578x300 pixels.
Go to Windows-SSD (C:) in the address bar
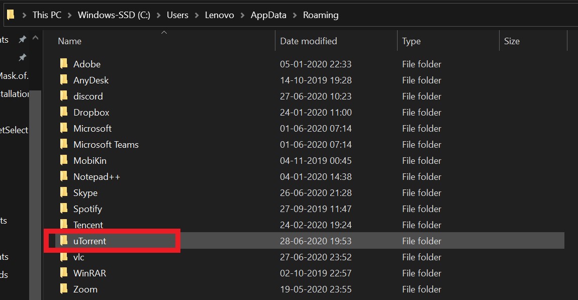pos(114,15)
